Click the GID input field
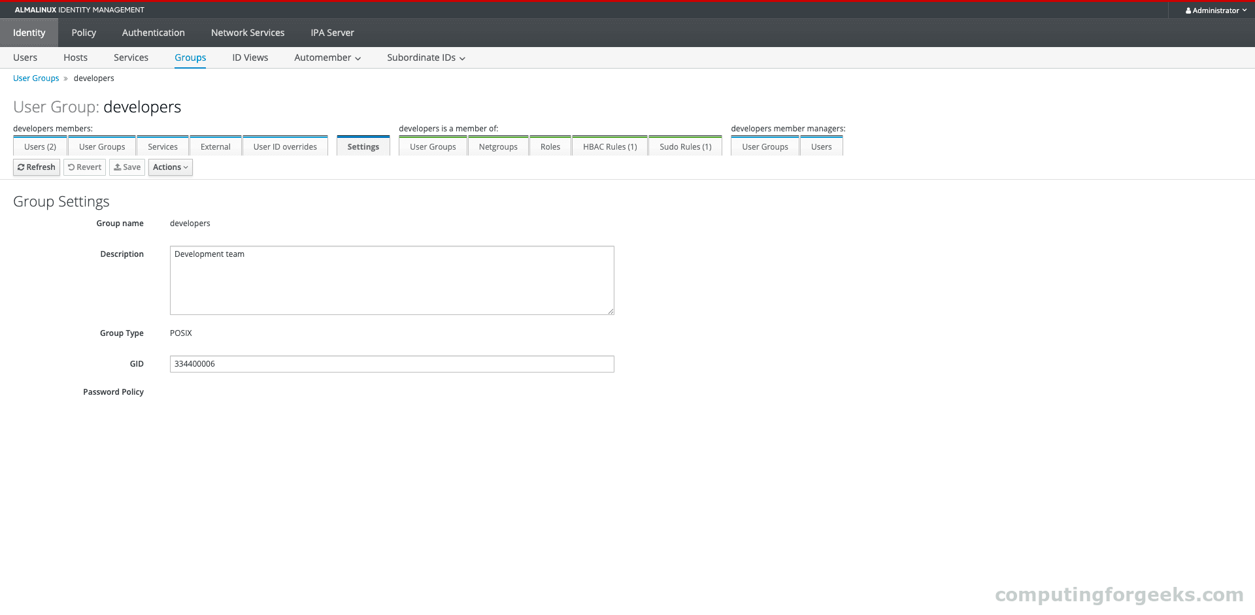Screen dimensions: 1255x615 [x=392, y=364]
